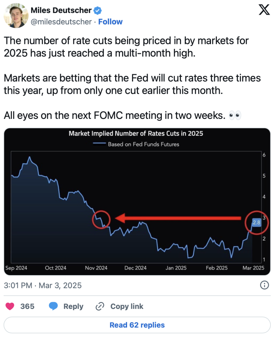Open Miles Deutscher's profile picture
The width and height of the screenshot is (278, 339).
click(x=16, y=16)
